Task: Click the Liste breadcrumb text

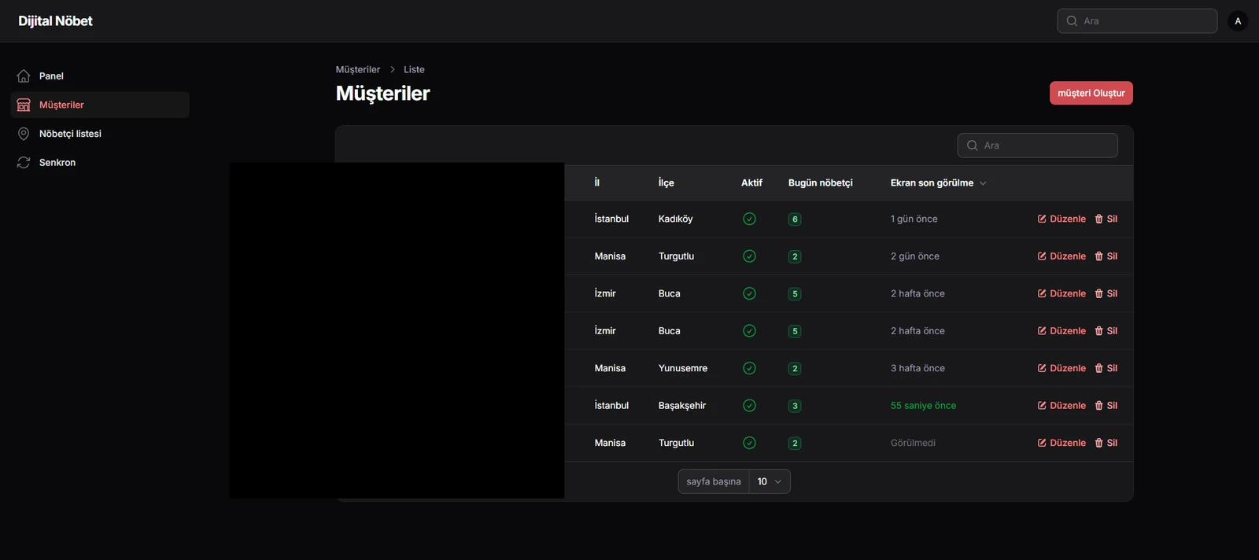Action: point(414,70)
